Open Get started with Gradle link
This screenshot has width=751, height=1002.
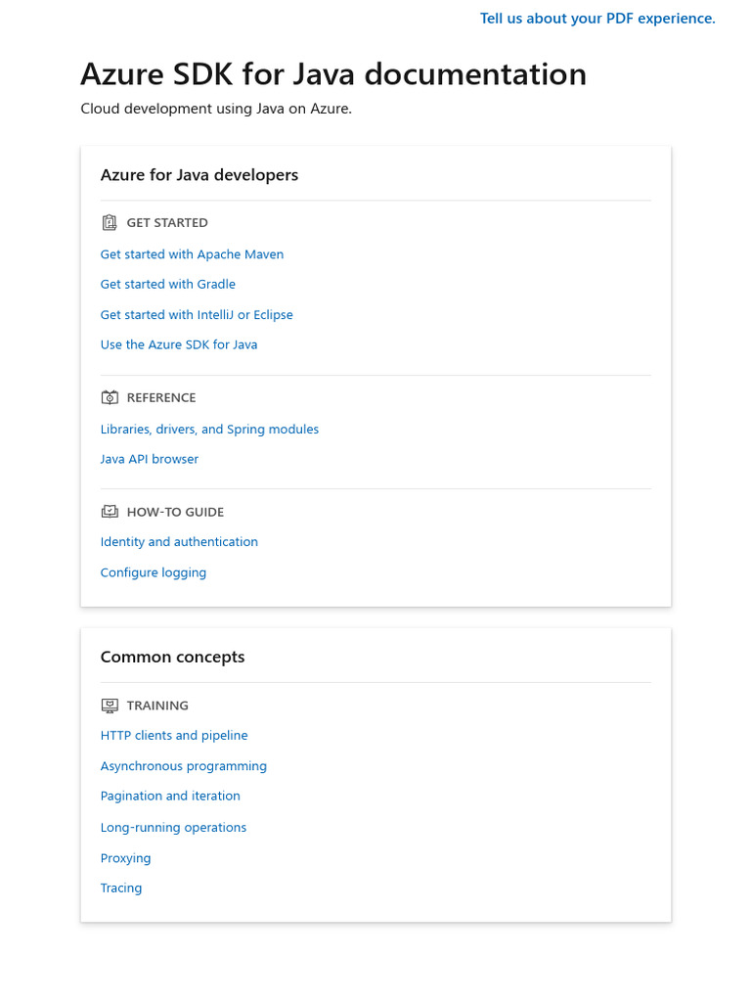[x=167, y=285]
